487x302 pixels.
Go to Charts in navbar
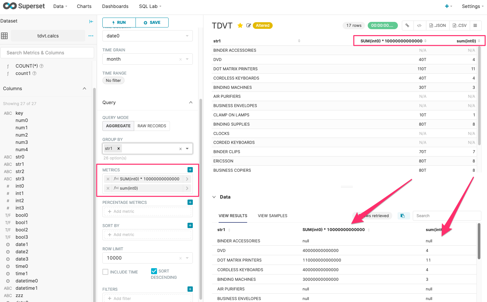click(x=84, y=6)
